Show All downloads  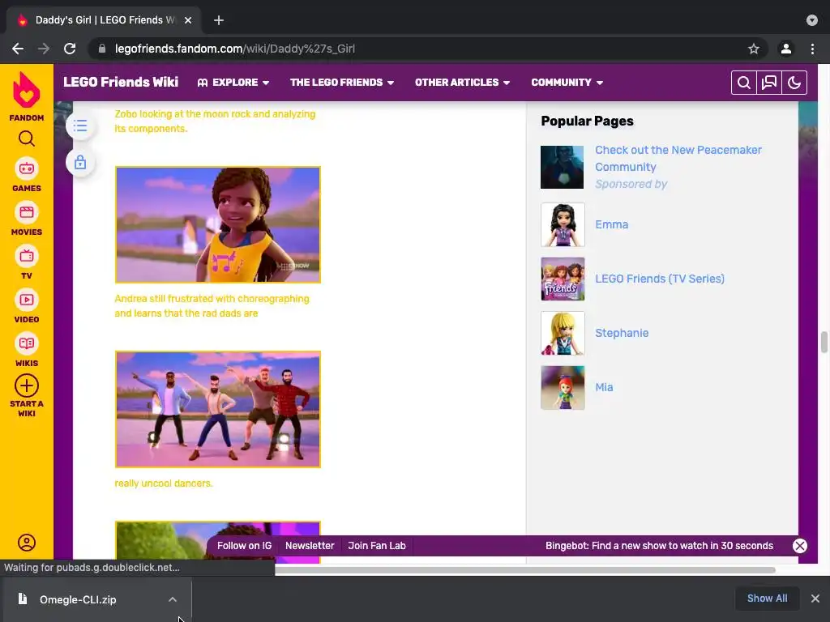pos(767,599)
